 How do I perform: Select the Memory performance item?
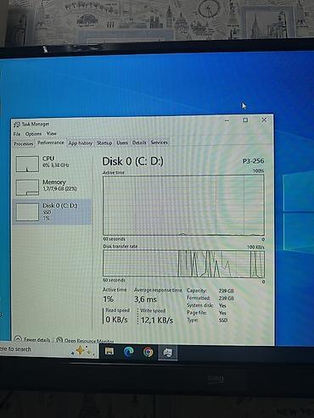pos(53,187)
